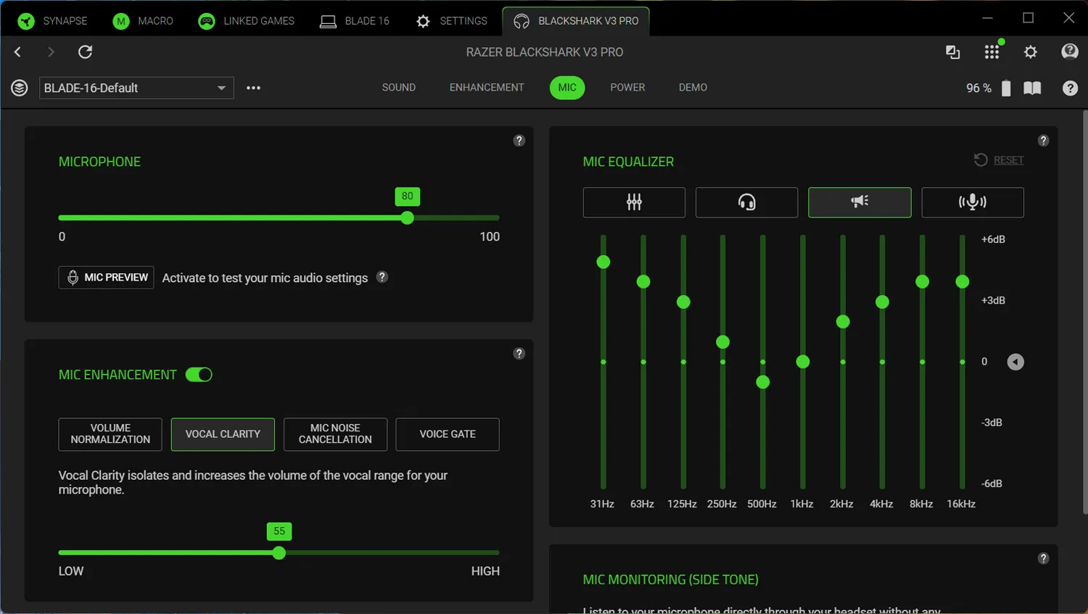Click the profile layers icon beside the profile name
Image resolution: width=1088 pixels, height=614 pixels.
click(20, 88)
